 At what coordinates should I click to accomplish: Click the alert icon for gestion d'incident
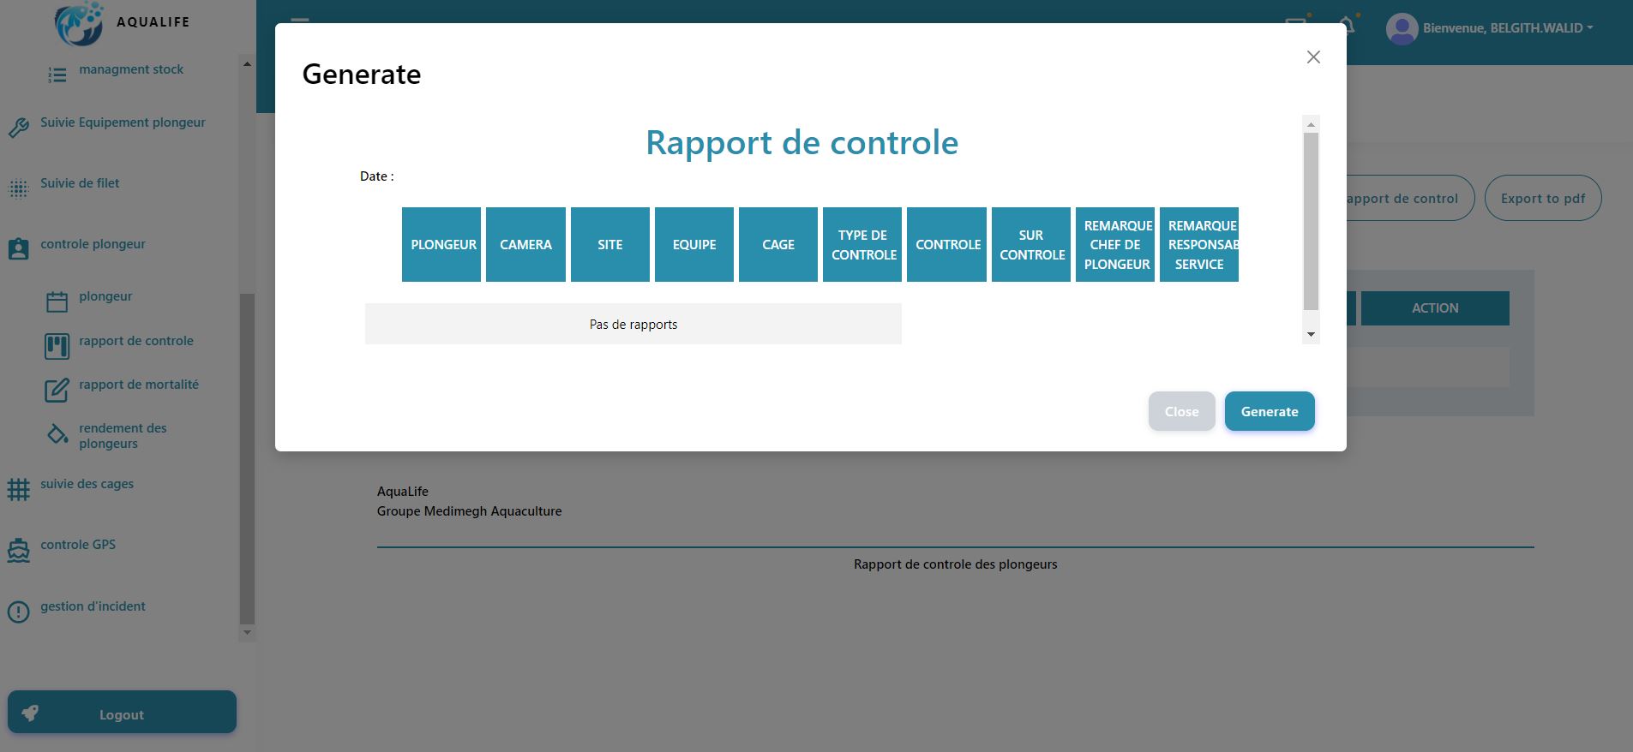[19, 612]
